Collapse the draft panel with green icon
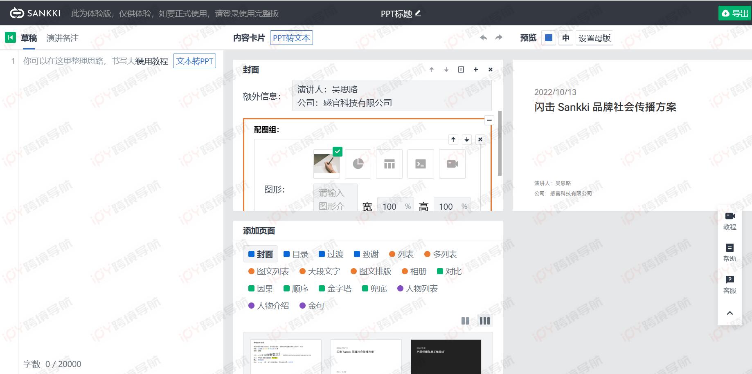752x374 pixels. point(10,38)
